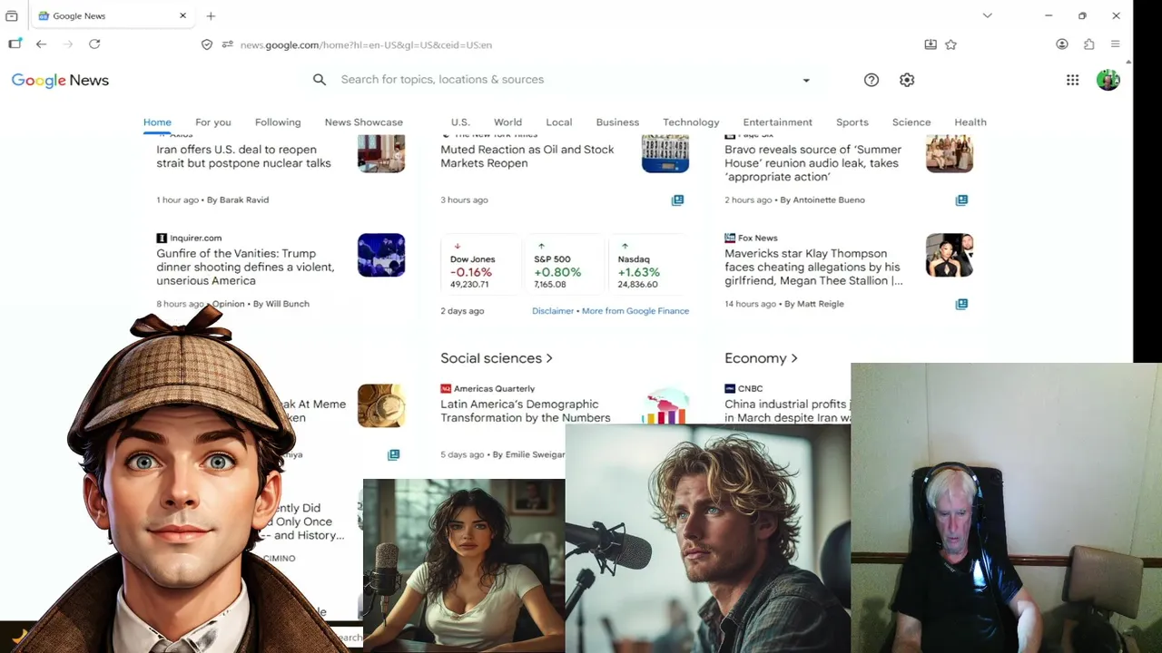Bookmark this page with the star
The width and height of the screenshot is (1162, 653).
pyautogui.click(x=951, y=44)
